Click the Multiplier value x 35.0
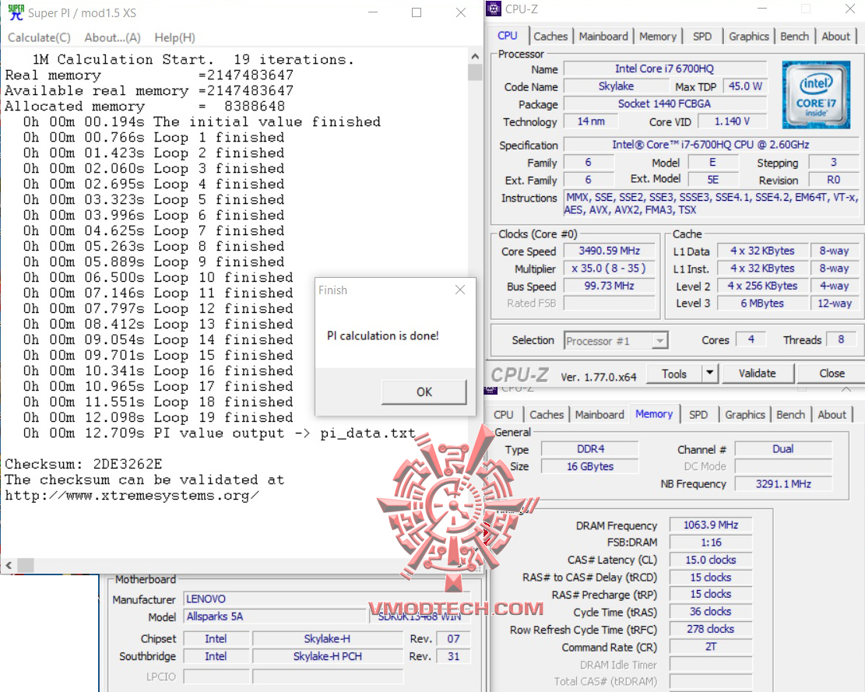 [x=609, y=269]
